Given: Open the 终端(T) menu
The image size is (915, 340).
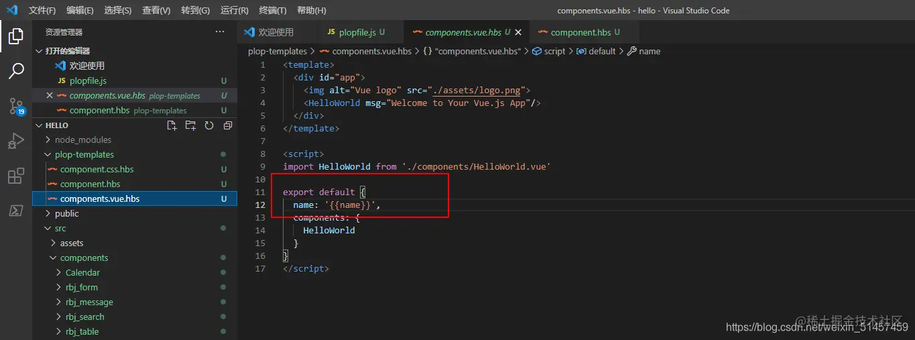Looking at the screenshot, I should point(273,11).
